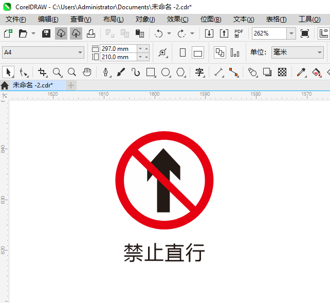The width and height of the screenshot is (330, 303).
Task: Click the Redo arrow icon
Action: (181, 33)
